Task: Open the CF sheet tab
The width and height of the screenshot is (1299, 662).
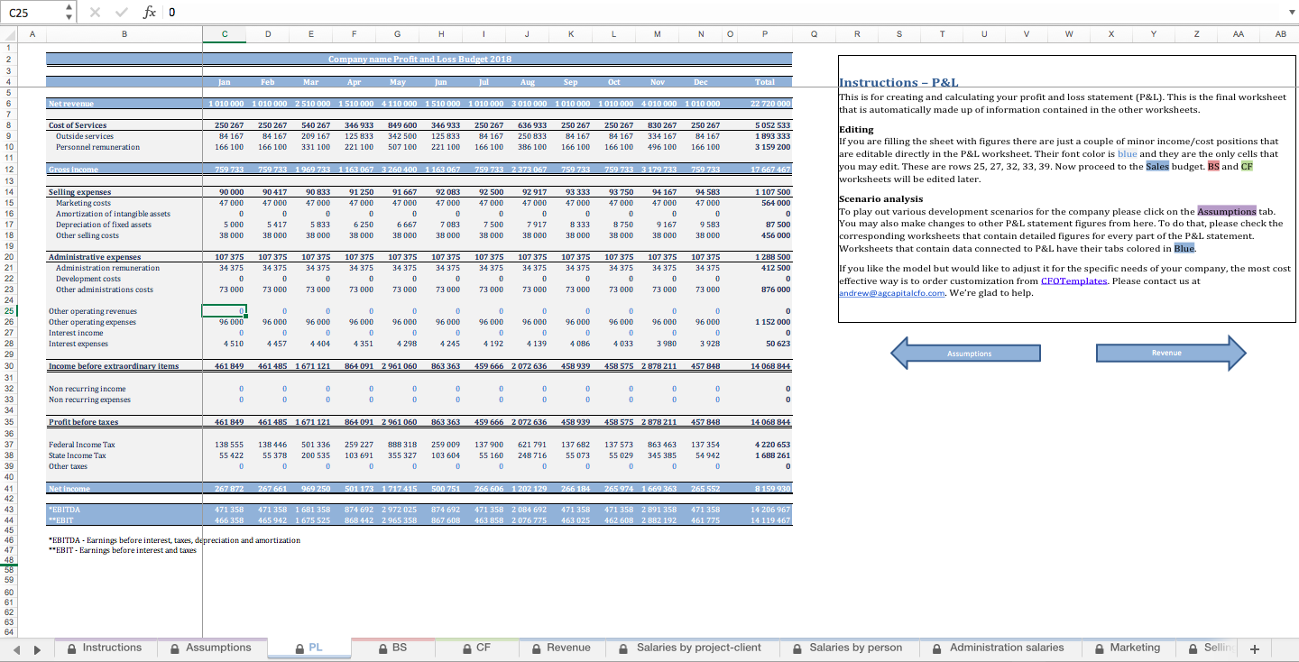Action: click(476, 648)
